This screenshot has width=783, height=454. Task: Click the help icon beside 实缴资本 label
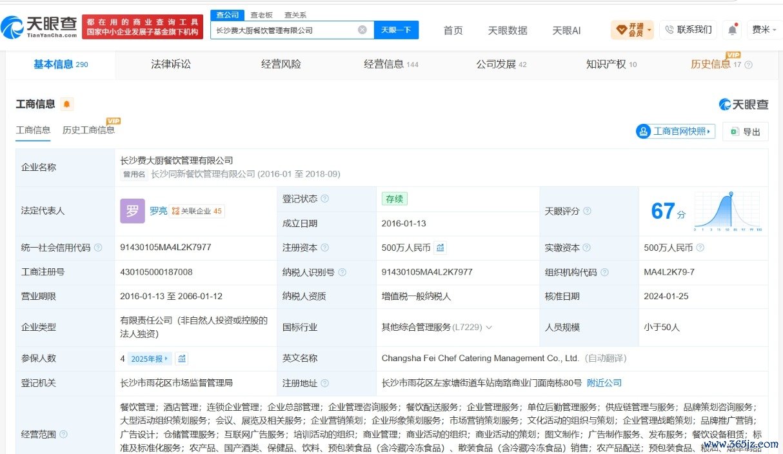tap(587, 248)
